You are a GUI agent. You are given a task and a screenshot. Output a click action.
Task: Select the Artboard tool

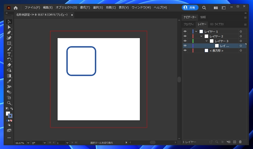[x=9, y=98]
